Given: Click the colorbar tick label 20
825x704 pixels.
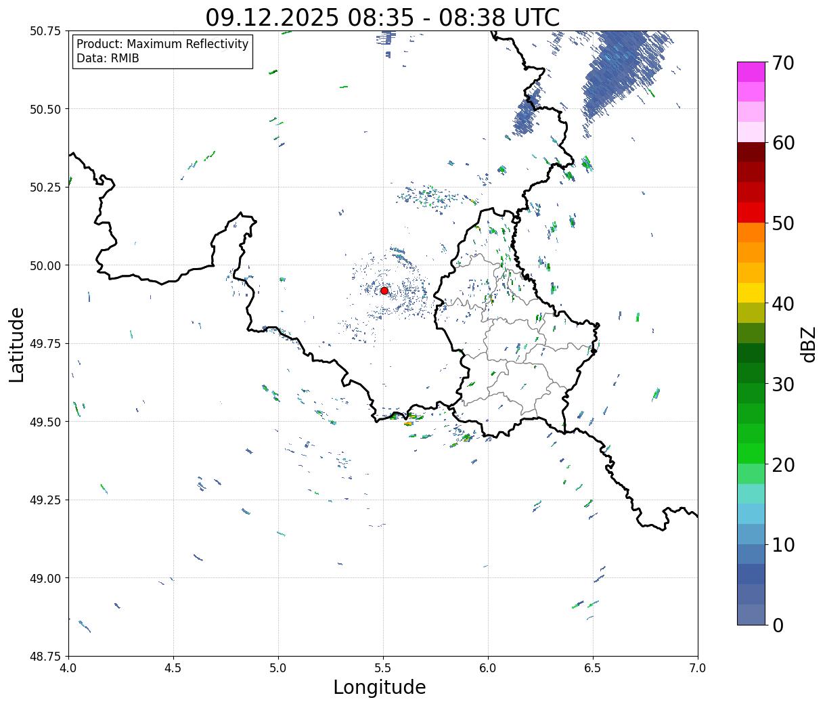Looking at the screenshot, I should tap(783, 464).
